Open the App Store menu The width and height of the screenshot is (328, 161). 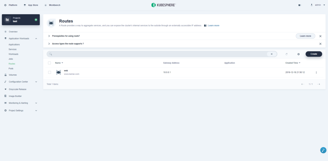point(33,5)
